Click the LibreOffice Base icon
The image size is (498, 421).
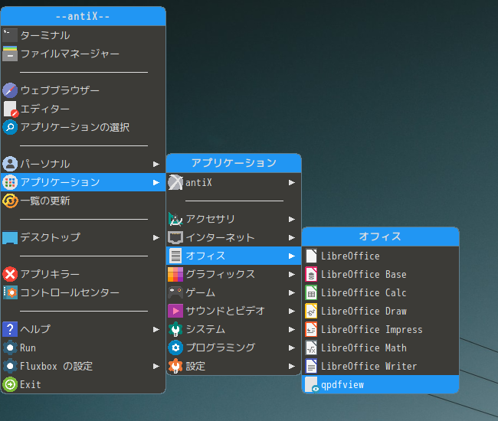tap(311, 275)
